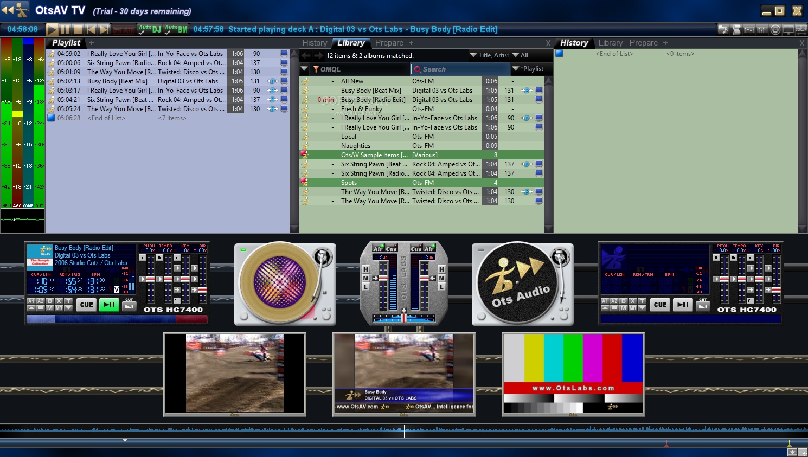Click Play/Pause on deck B
The width and height of the screenshot is (808, 457).
point(683,305)
